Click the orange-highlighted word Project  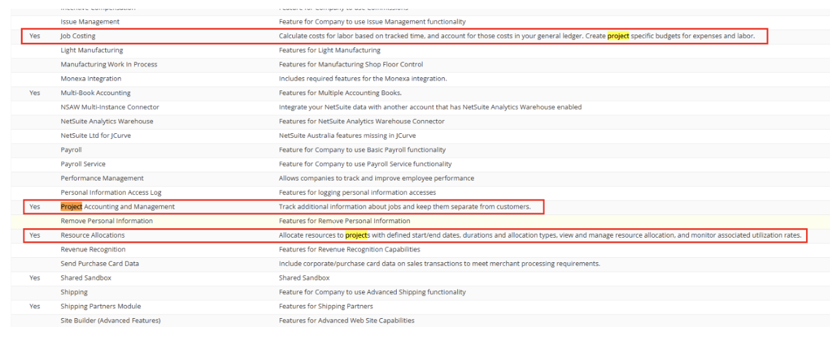point(71,207)
